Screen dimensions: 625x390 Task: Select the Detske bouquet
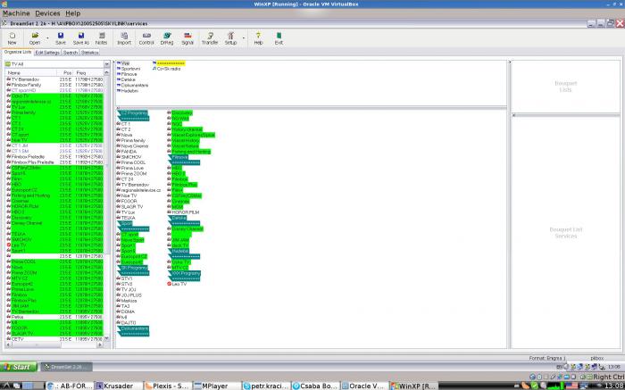[128, 80]
